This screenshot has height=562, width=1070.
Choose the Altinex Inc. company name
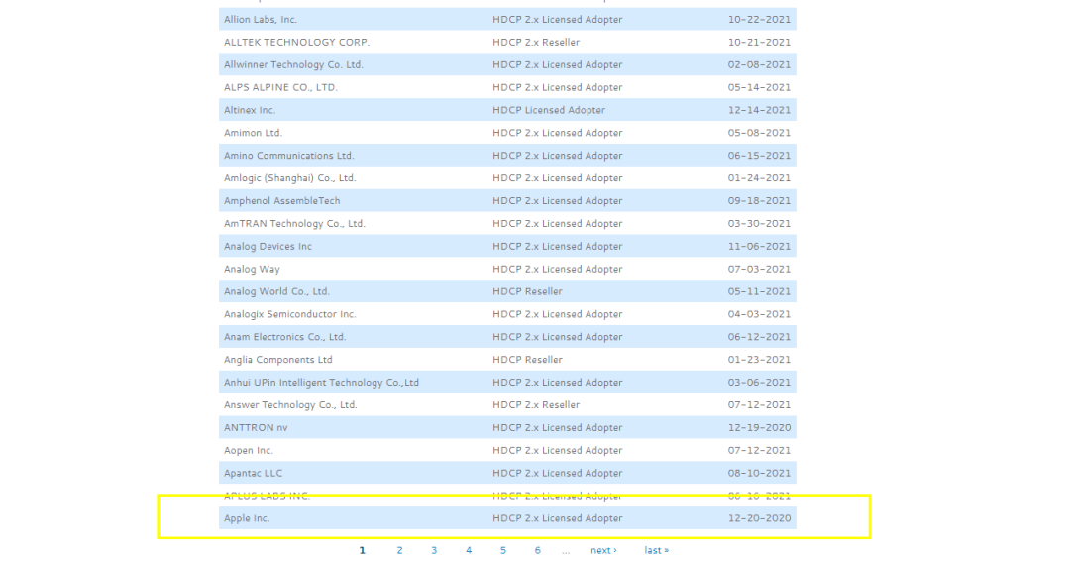click(x=250, y=110)
